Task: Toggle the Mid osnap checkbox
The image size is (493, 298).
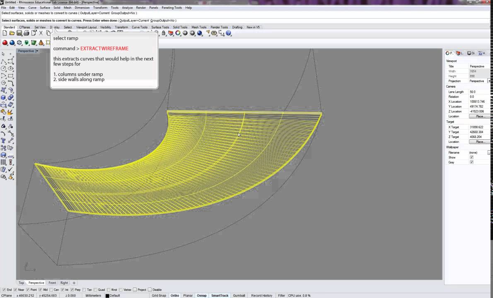Action: 40,290
